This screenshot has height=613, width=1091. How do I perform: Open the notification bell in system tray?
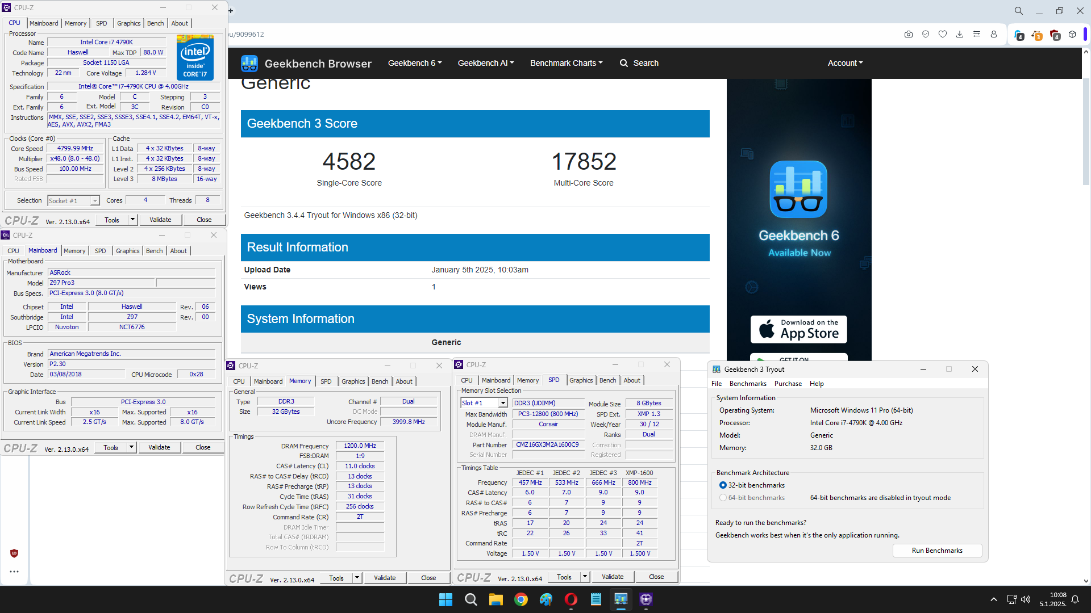click(1075, 599)
